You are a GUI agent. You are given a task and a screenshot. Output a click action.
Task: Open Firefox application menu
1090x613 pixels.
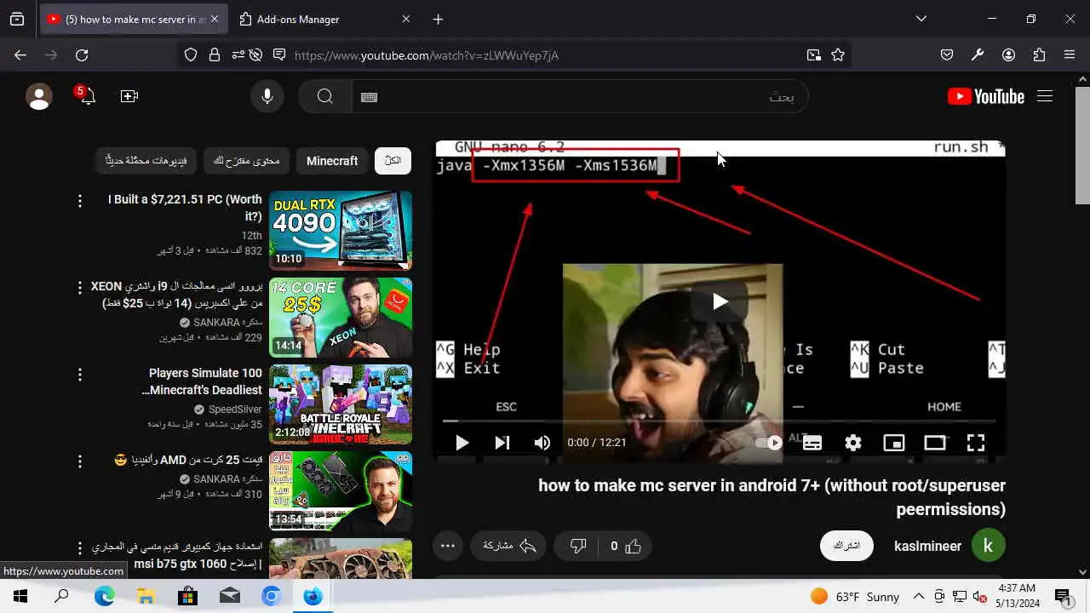pyautogui.click(x=1070, y=54)
